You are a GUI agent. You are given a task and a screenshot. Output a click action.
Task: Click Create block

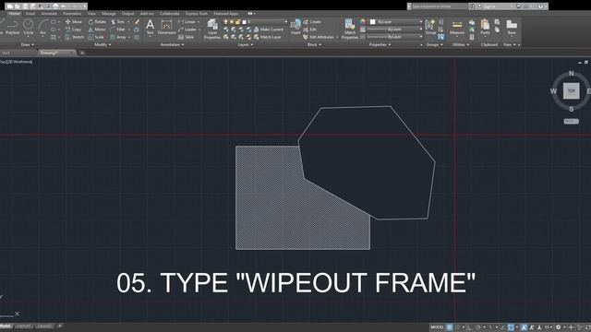coord(312,22)
